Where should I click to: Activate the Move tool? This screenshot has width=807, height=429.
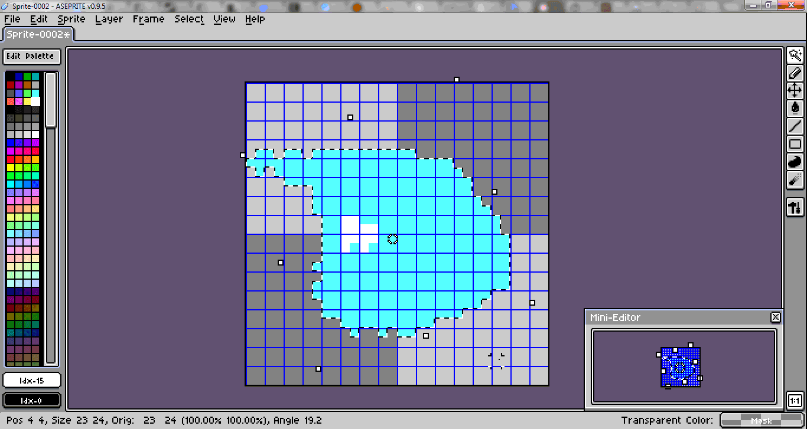point(795,91)
